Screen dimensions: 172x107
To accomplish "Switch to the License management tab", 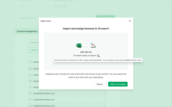I will [x=27, y=31].
